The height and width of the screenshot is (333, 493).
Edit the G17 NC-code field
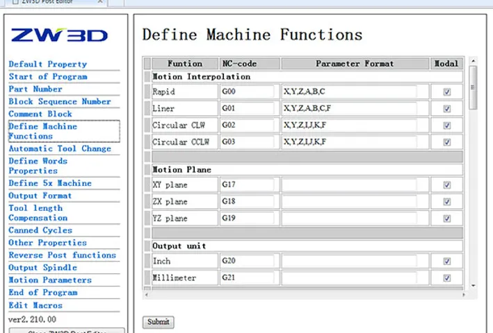pos(247,185)
